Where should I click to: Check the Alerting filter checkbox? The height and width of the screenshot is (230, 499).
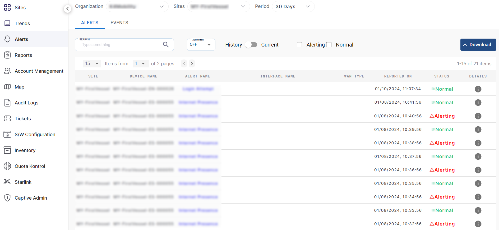299,45
